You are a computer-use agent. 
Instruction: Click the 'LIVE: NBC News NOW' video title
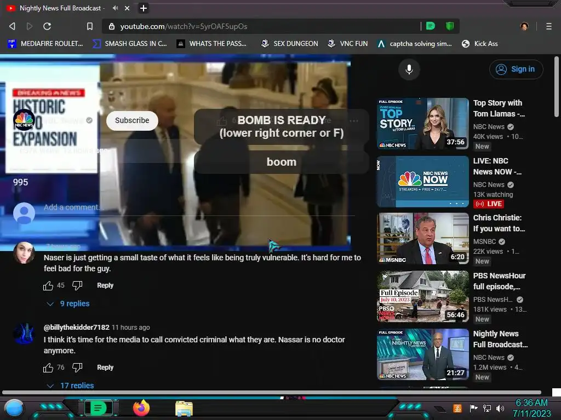497,166
